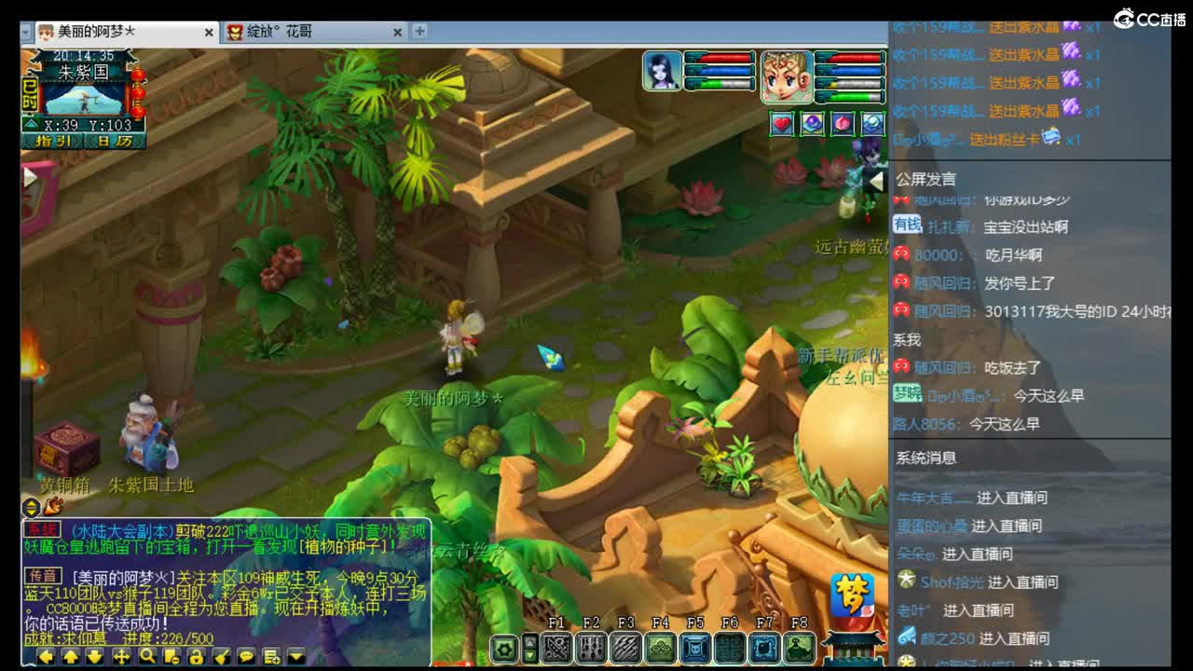Click the pet red health bar

[720, 58]
